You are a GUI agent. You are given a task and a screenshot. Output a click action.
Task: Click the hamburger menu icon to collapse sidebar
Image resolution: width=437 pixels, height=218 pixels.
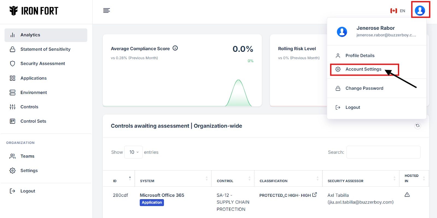click(107, 11)
